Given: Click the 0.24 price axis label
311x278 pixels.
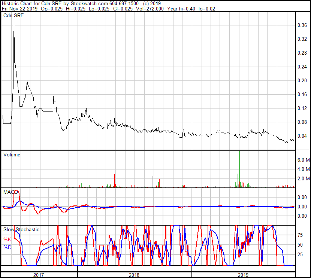Looking at the screenshot, I should (302, 67).
